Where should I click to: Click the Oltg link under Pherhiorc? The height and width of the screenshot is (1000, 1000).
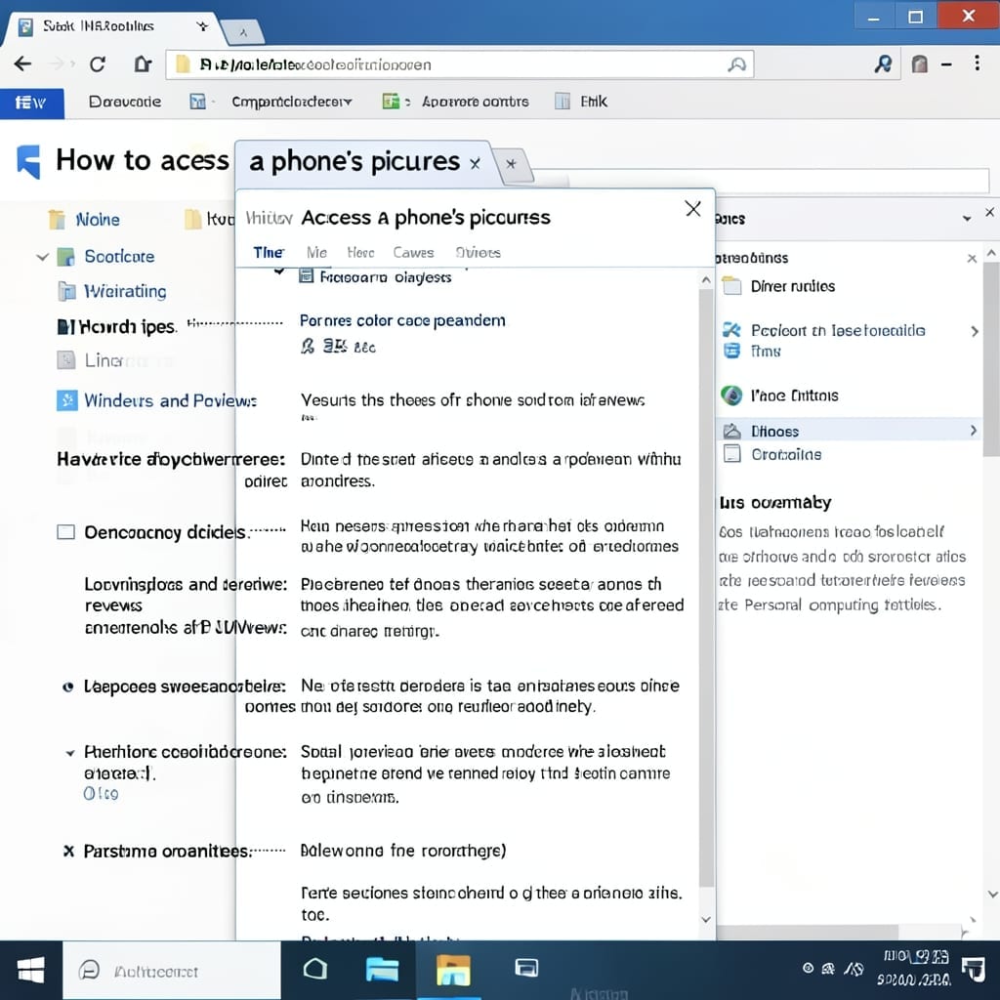[x=101, y=794]
